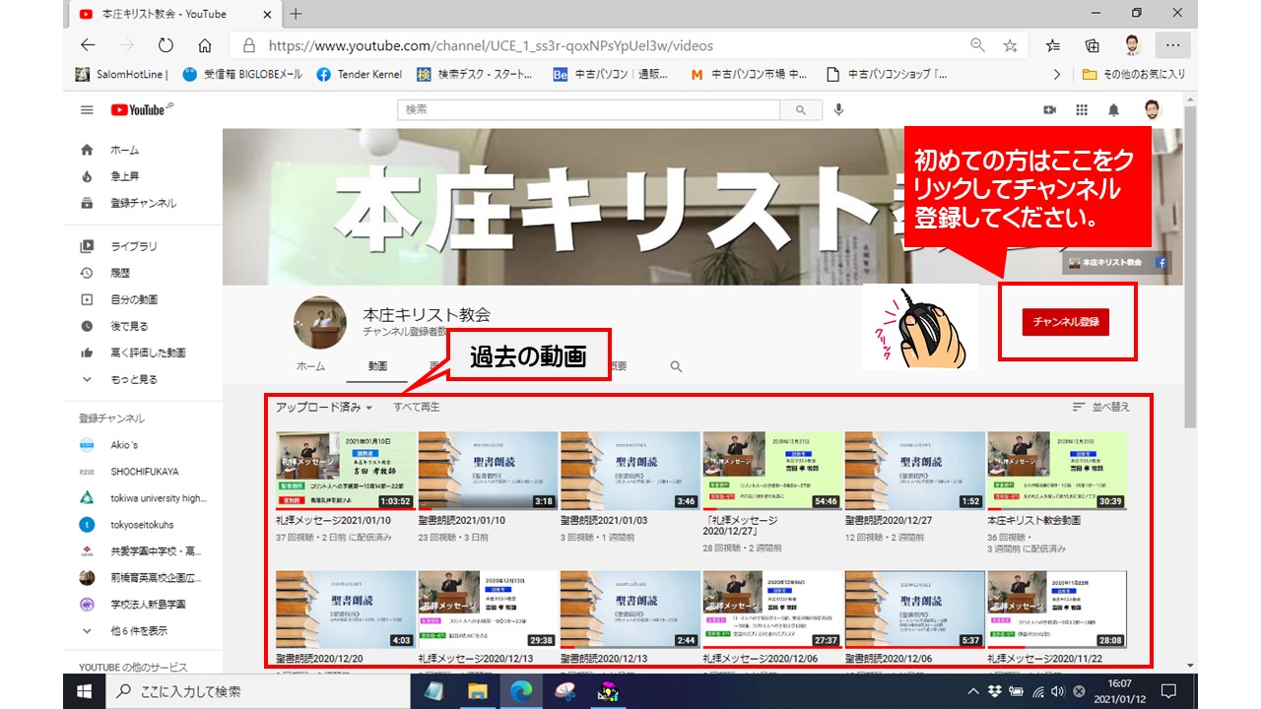This screenshot has height=709, width=1261.
Task: Open the YouTube hamburger guide menu
Action: coord(87,110)
